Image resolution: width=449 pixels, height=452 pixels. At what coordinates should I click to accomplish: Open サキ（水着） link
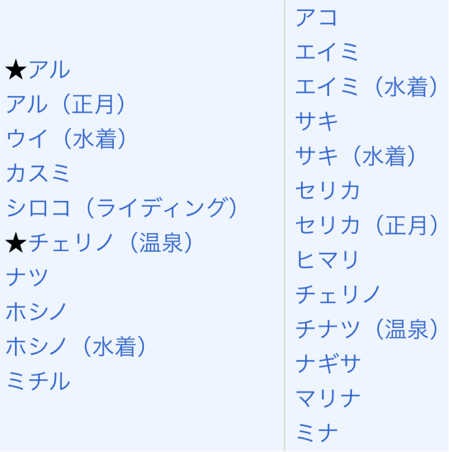[356, 156]
